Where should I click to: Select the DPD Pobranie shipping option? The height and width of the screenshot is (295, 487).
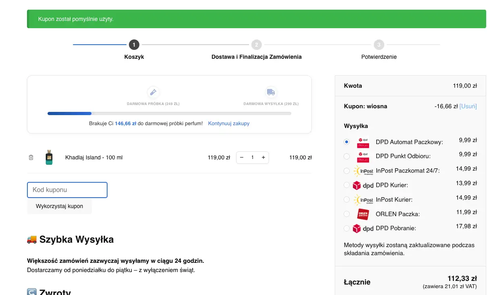click(x=346, y=228)
